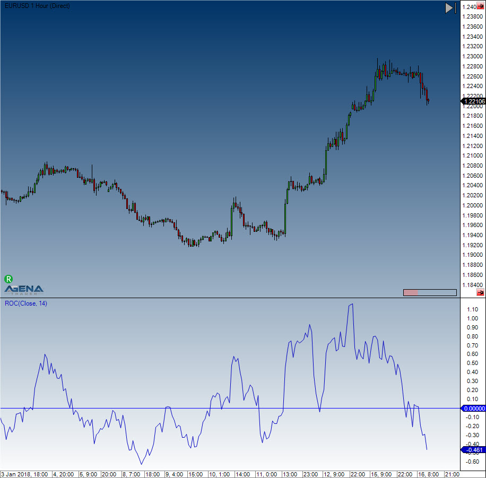Click the red pin icon at price axis bottom
Screen dimensions: 486x478
[x=480, y=292]
